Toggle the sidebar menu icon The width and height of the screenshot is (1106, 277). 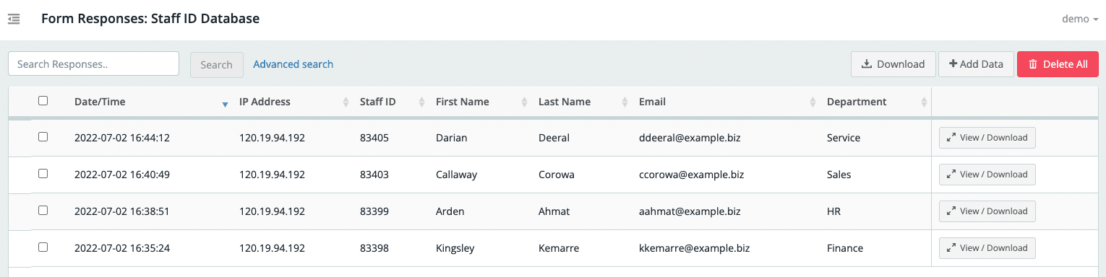tap(14, 19)
